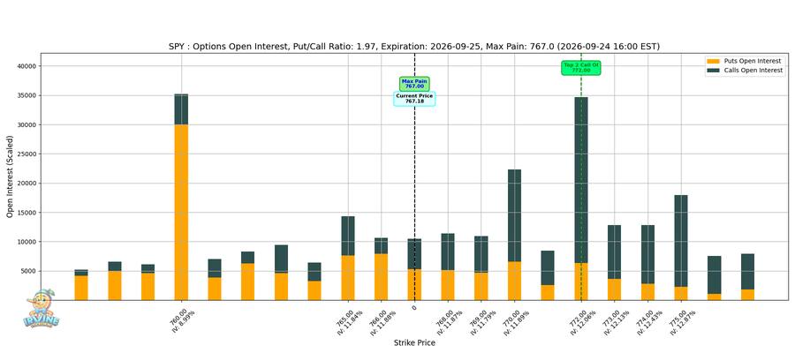Image resolution: width=795 pixels, height=353 pixels.
Task: Click the orange Puts Open Interest legend swatch
Action: [x=715, y=61]
